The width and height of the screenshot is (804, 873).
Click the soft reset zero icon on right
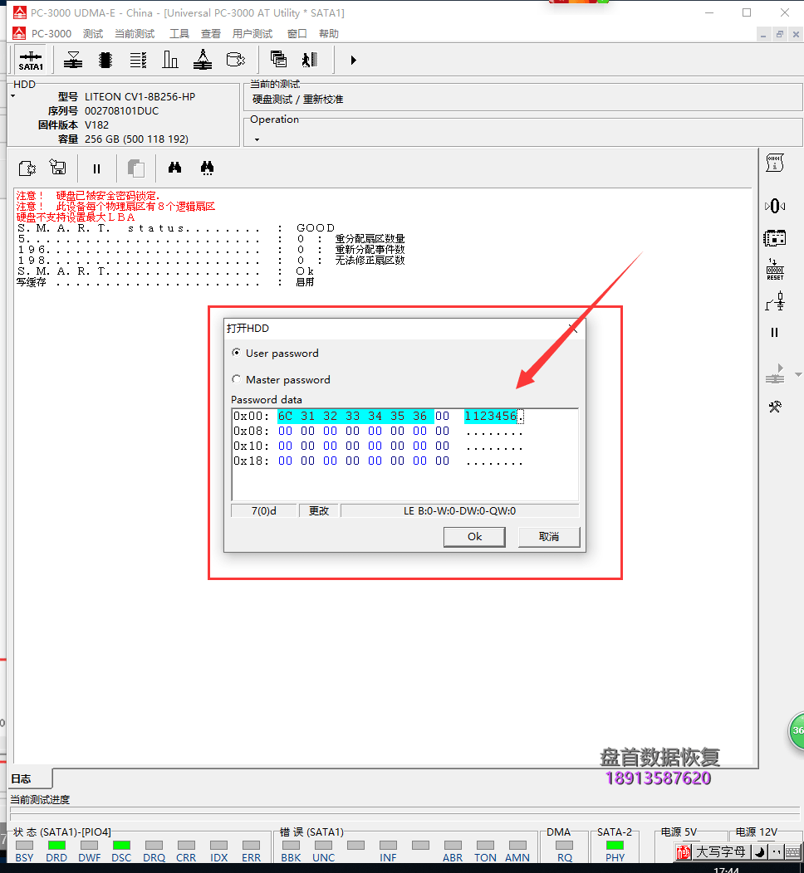[x=774, y=207]
